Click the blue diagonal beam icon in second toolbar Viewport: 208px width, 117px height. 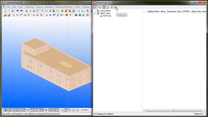(58, 15)
